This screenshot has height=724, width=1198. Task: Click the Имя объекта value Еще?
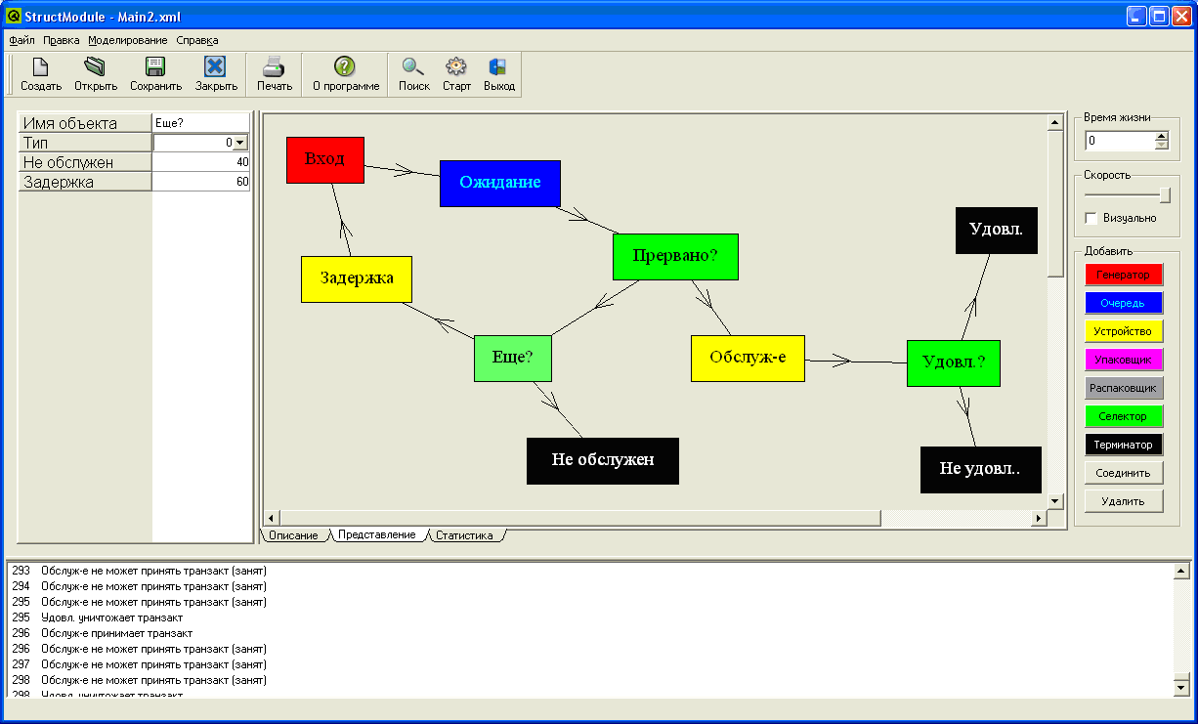tap(201, 123)
